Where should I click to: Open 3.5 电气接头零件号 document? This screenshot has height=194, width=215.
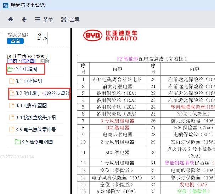pos(32,130)
